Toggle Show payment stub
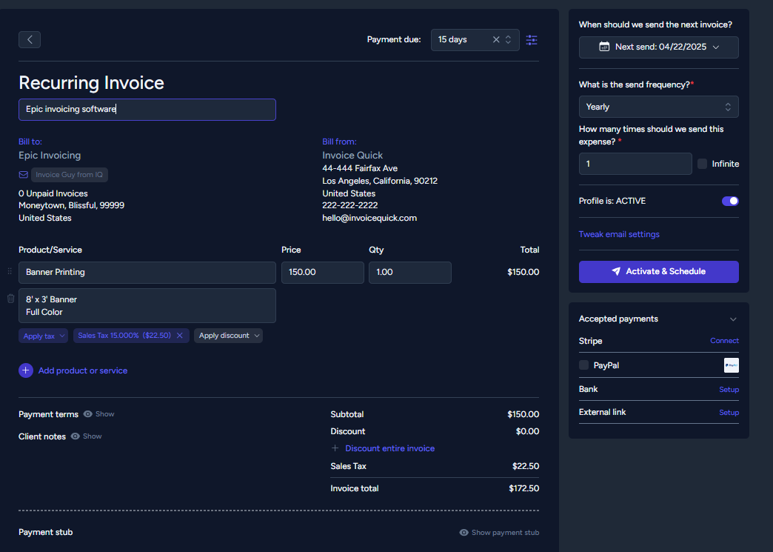 coord(499,532)
